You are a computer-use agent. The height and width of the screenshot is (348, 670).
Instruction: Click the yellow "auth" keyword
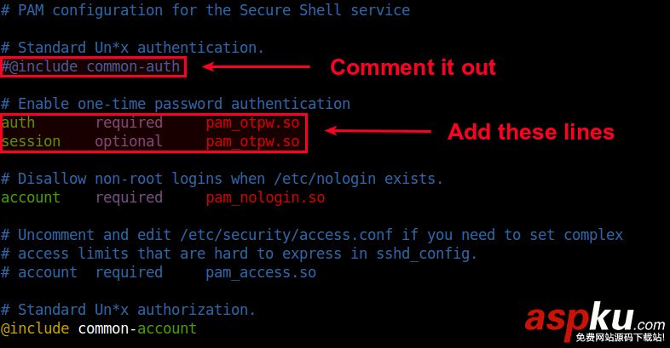click(x=18, y=123)
